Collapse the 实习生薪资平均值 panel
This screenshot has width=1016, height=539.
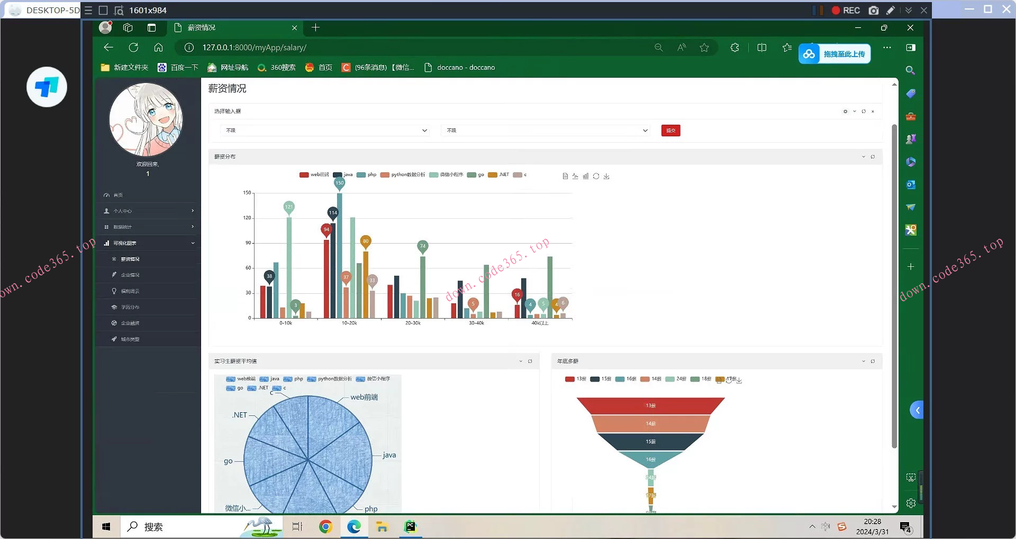click(521, 361)
